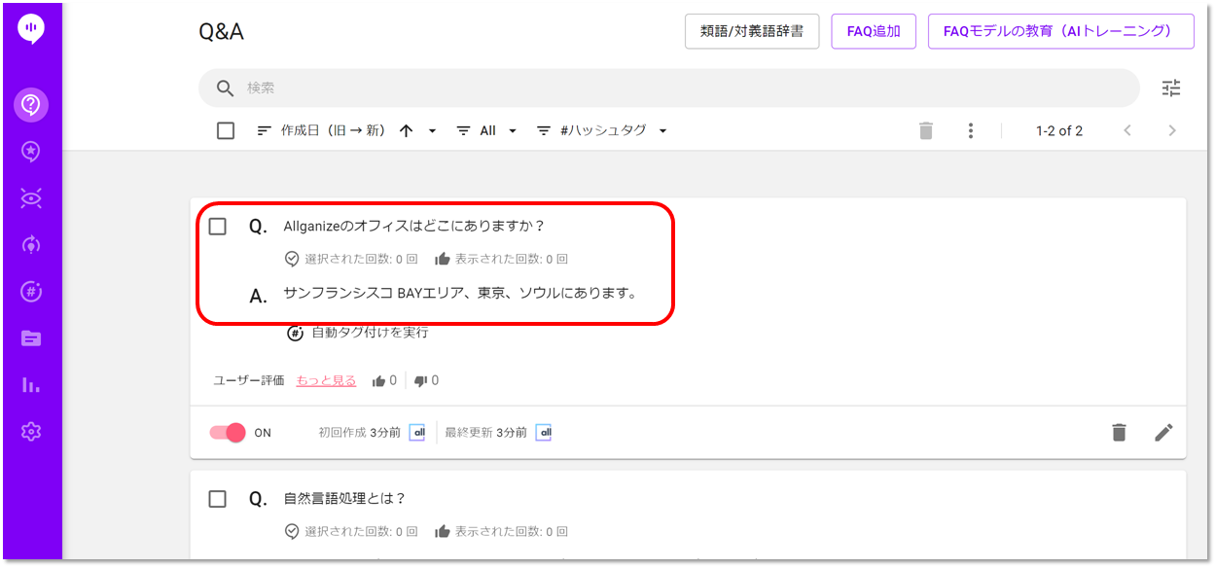
Task: Click the creator avatar next to 初回作成
Action: 416,433
